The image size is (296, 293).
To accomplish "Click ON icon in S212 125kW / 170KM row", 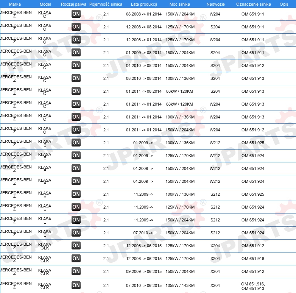I will (x=76, y=207).
